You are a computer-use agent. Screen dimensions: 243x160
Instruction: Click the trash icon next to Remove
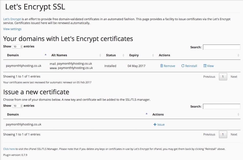click(162, 66)
